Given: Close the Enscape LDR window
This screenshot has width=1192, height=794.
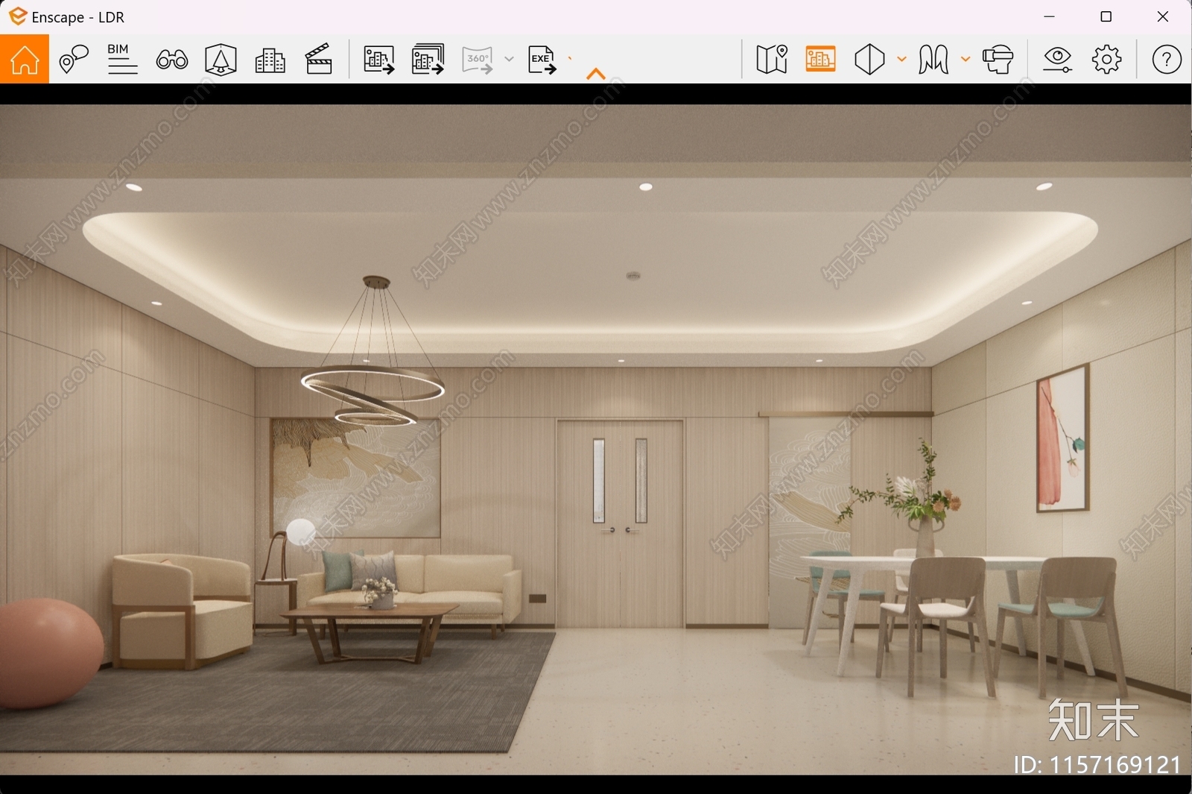Looking at the screenshot, I should coord(1163,16).
